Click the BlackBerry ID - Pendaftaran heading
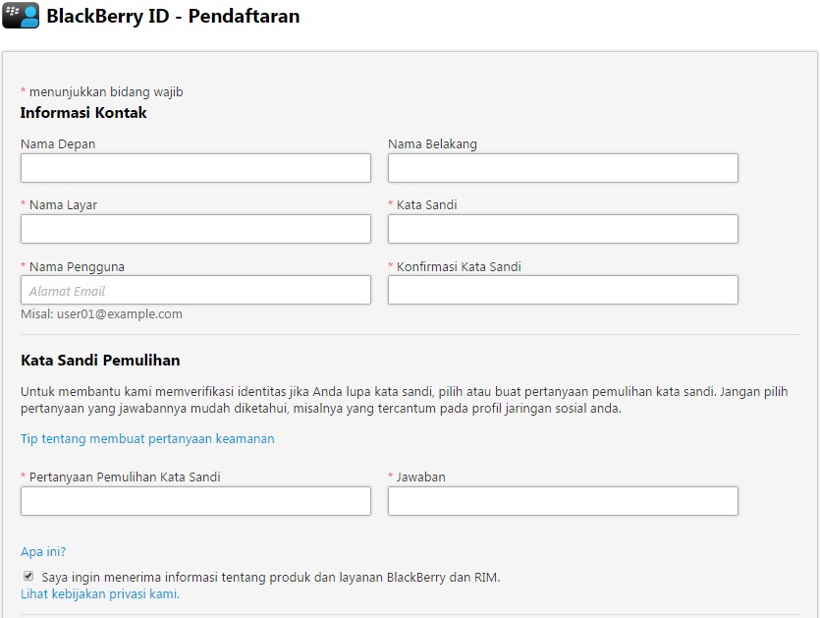 pyautogui.click(x=173, y=16)
